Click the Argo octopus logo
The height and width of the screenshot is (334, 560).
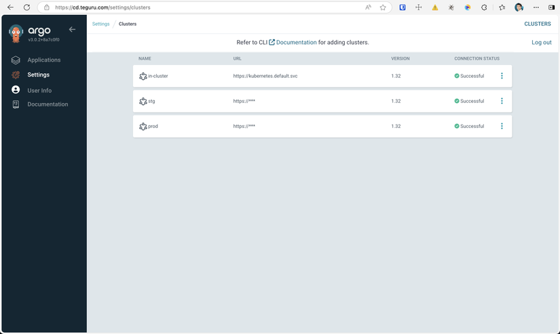pos(16,33)
